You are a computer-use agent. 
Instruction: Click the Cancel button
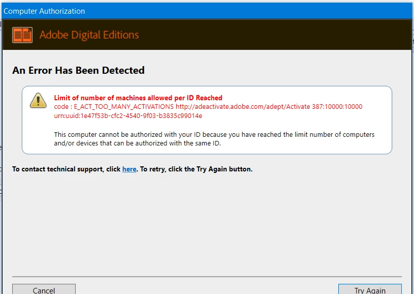pyautogui.click(x=44, y=289)
